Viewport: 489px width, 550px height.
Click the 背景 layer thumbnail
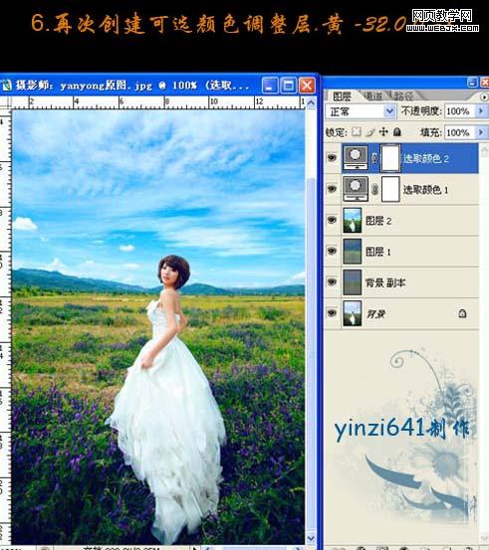(353, 313)
